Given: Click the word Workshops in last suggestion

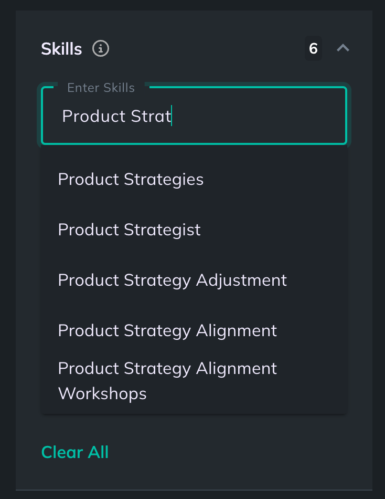Looking at the screenshot, I should click(102, 393).
